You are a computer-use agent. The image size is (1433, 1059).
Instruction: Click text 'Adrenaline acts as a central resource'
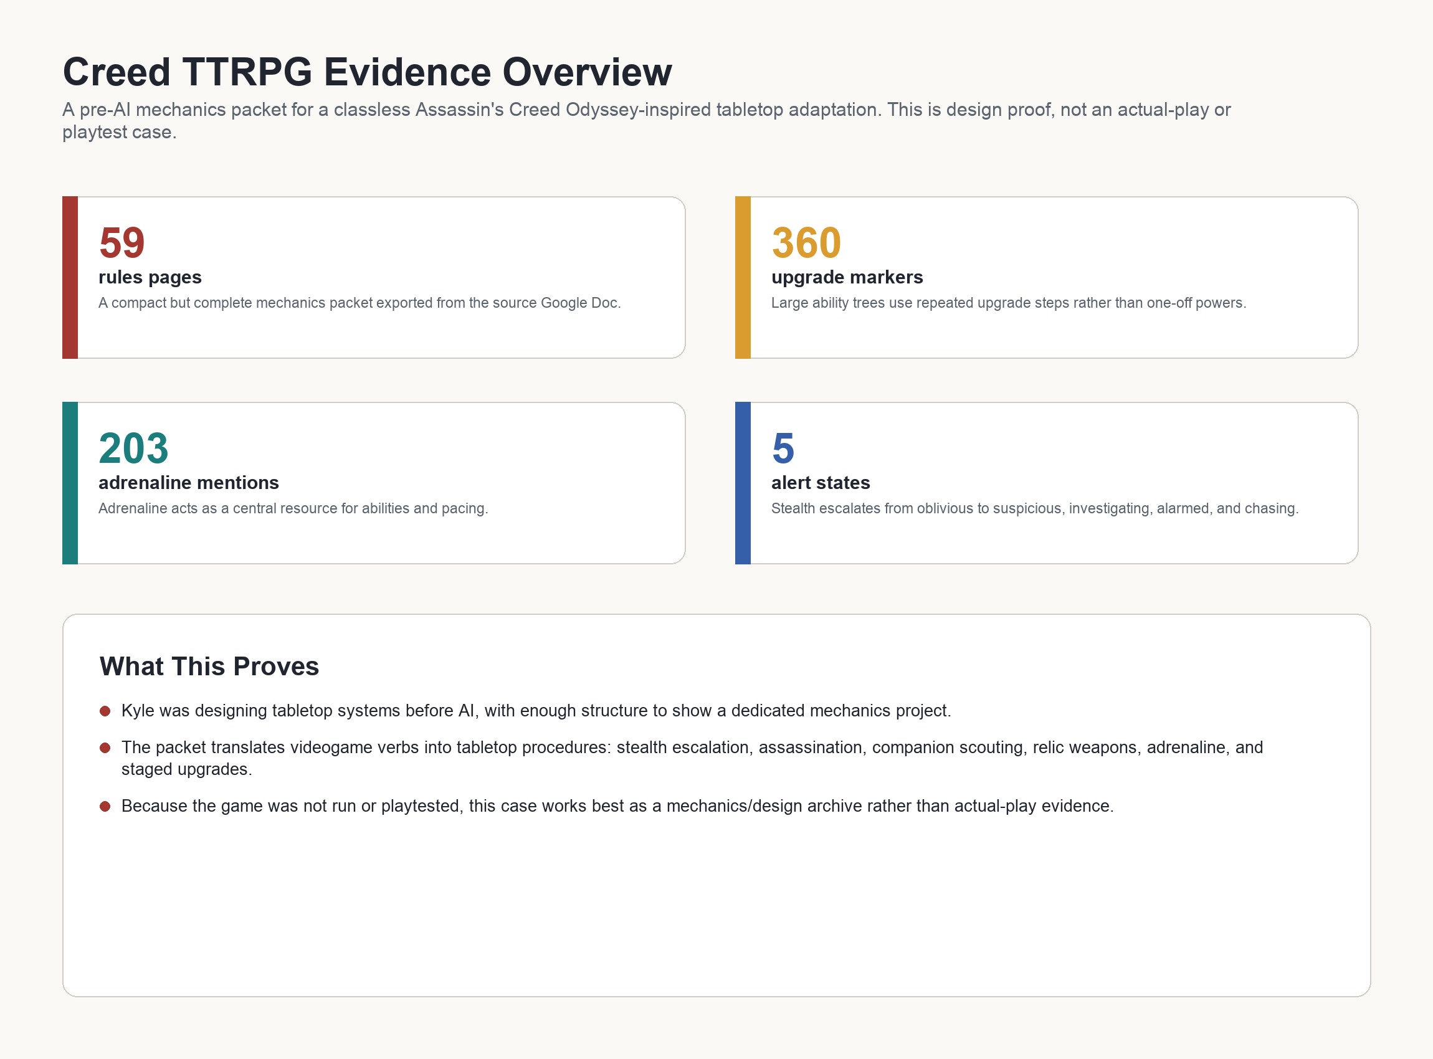293,508
